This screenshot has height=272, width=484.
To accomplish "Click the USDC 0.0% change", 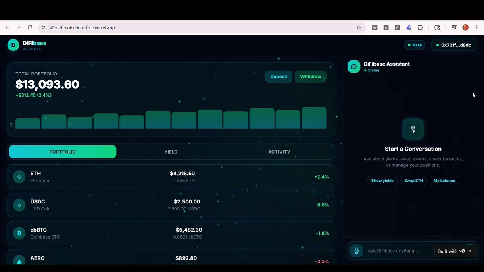I will click(x=323, y=205).
